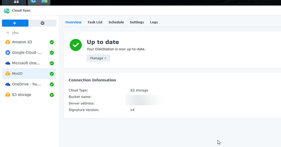This screenshot has width=281, height=147.
Task: Switch to the Overview tab
Action: 73,22
